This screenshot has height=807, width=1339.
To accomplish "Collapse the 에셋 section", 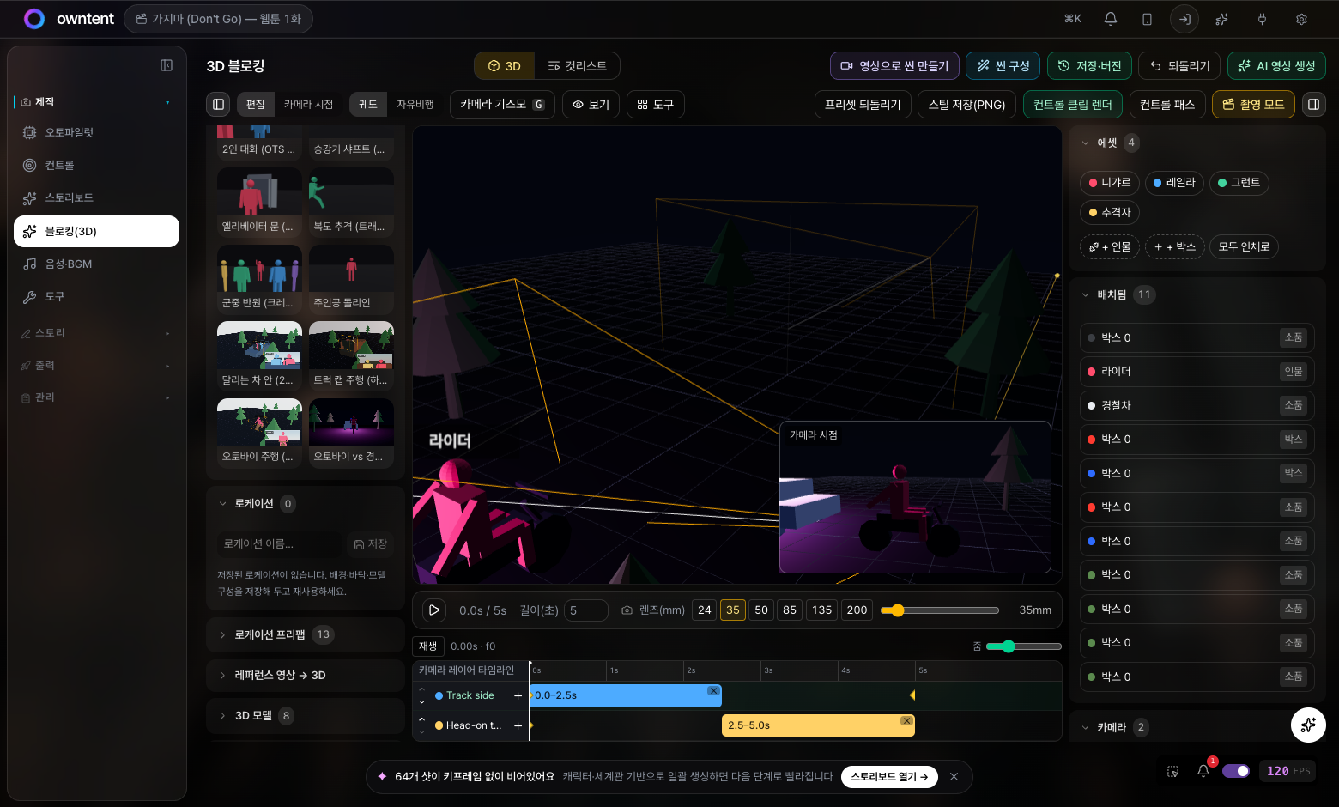I will coord(1086,143).
